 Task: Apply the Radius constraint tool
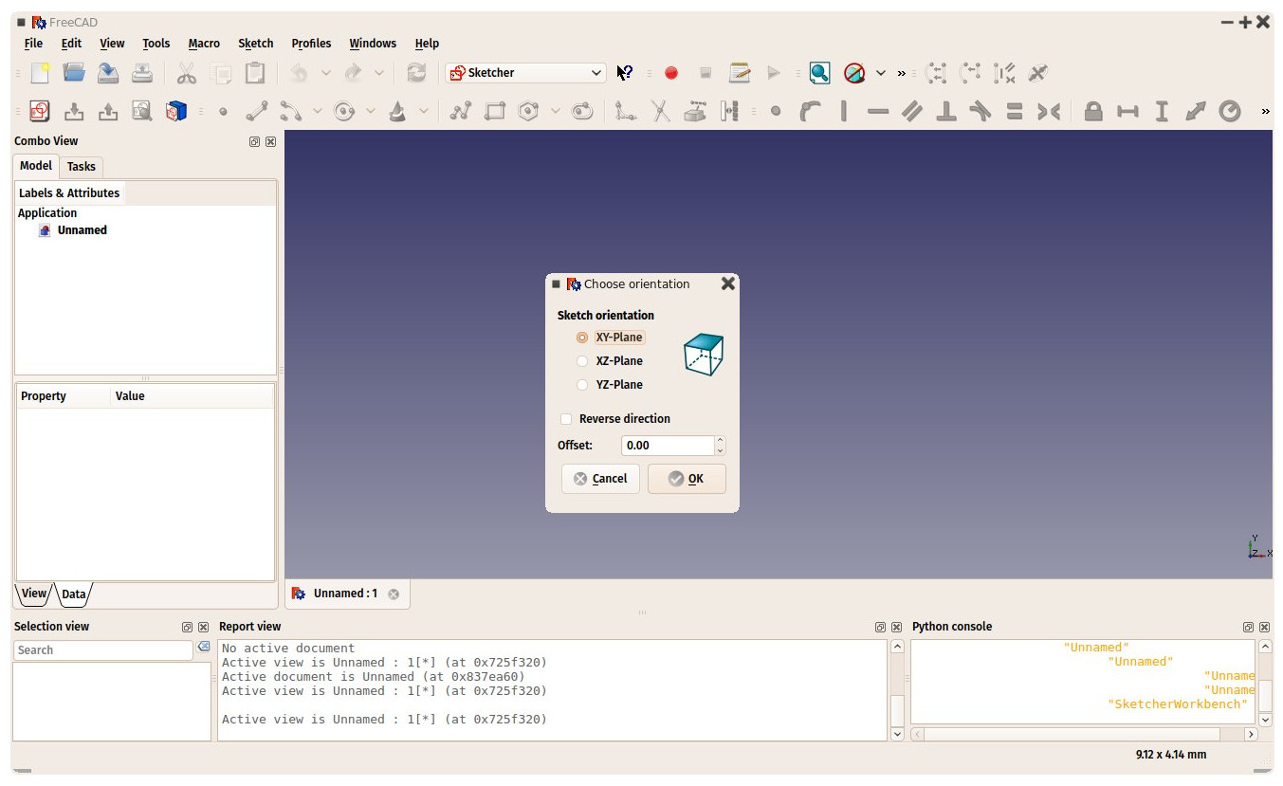point(1230,111)
